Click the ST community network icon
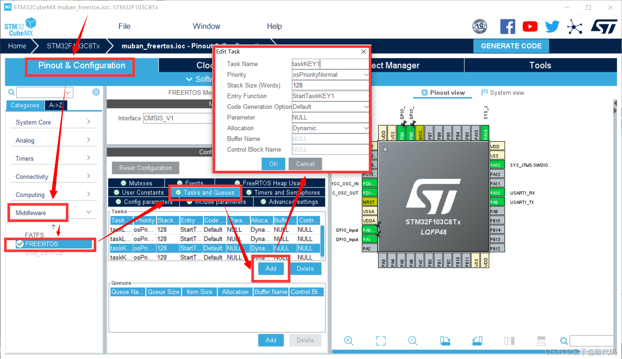Image resolution: width=622 pixels, height=359 pixels. [x=575, y=27]
